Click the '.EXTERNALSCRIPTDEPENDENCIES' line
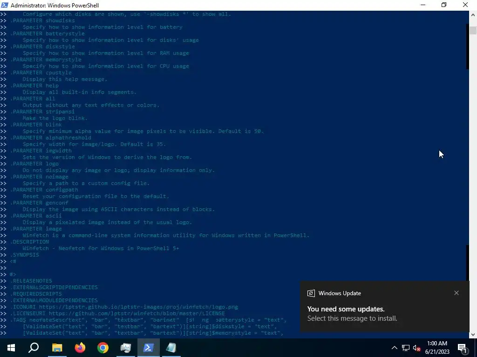Viewport: 477px width, 357px height. 54,287
